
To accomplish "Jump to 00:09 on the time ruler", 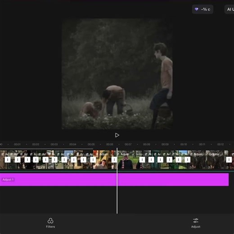I will point(165,144).
